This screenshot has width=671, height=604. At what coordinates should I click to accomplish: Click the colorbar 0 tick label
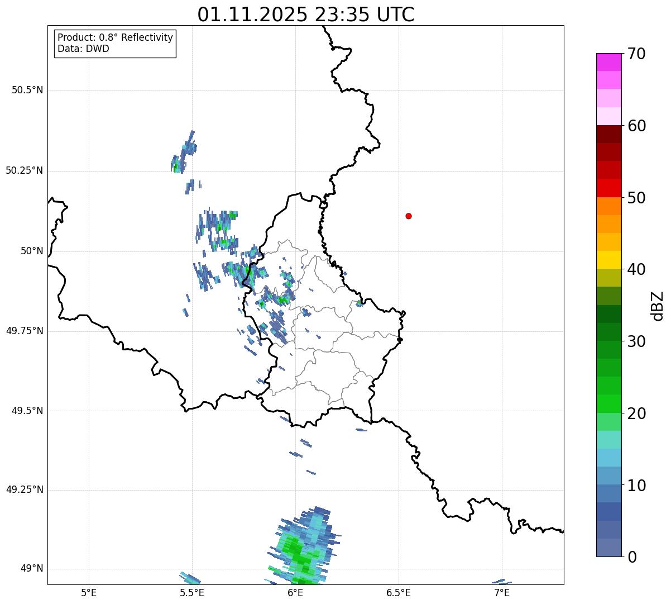(632, 557)
